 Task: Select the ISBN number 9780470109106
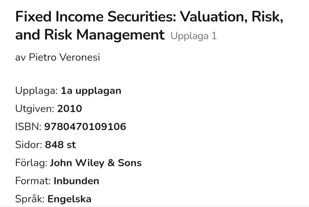85,127
